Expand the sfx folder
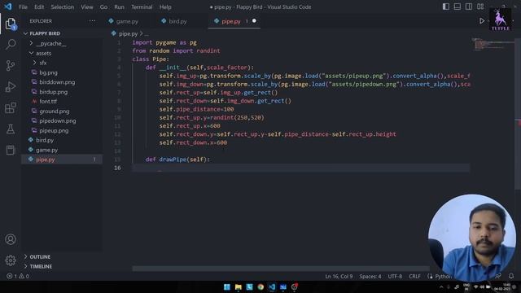The width and height of the screenshot is (521, 293). click(x=43, y=63)
